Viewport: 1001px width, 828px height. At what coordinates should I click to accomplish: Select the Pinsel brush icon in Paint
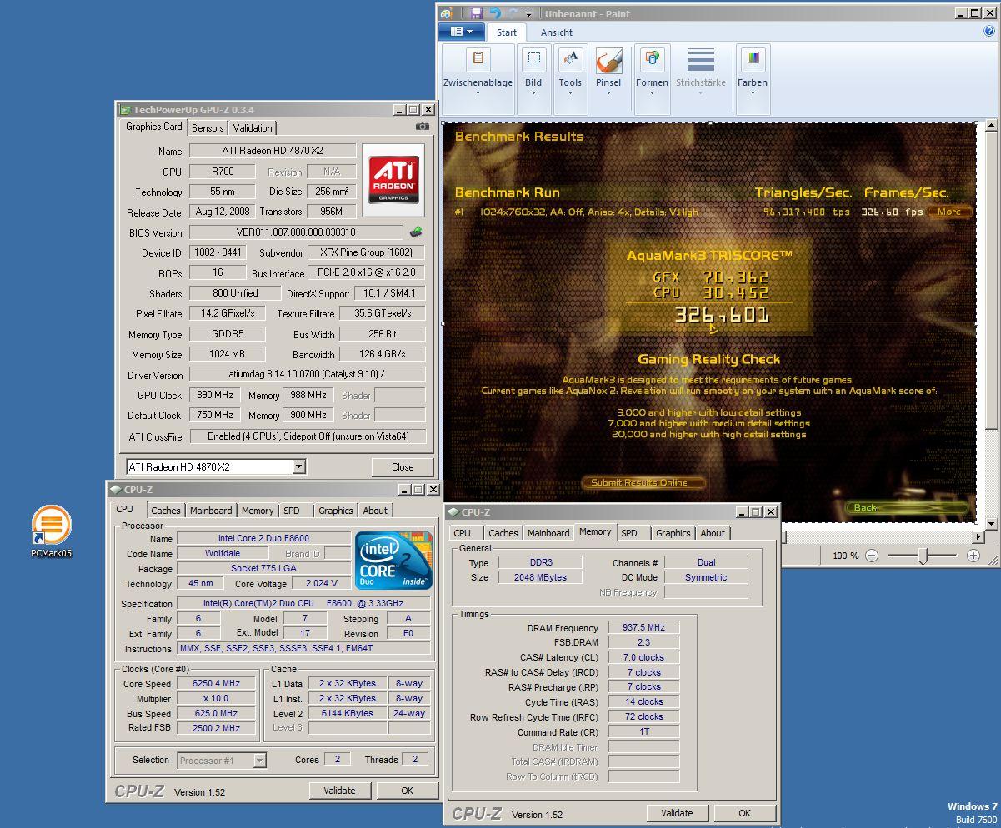click(x=608, y=62)
